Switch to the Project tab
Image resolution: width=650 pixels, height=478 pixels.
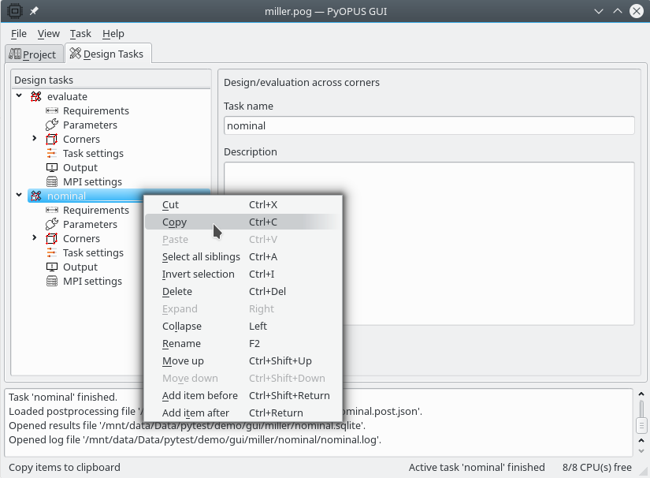point(33,54)
